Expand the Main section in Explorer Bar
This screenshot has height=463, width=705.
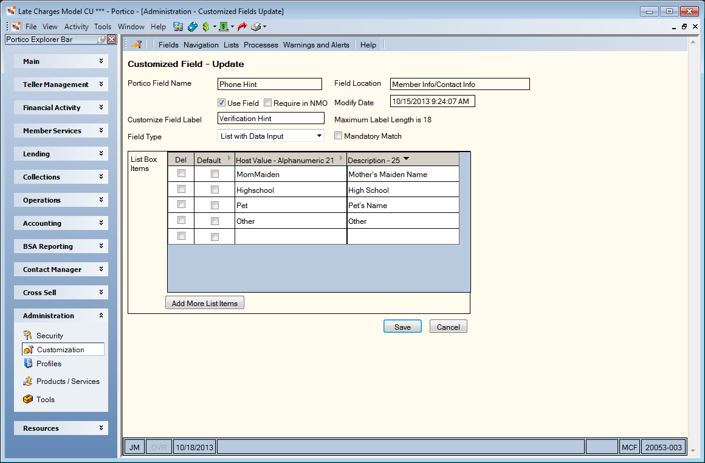(101, 61)
